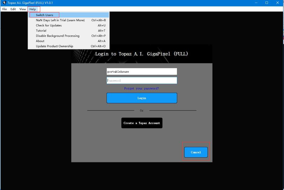The image size is (284, 190).
Task: Open the About entry
Action: coord(69,41)
